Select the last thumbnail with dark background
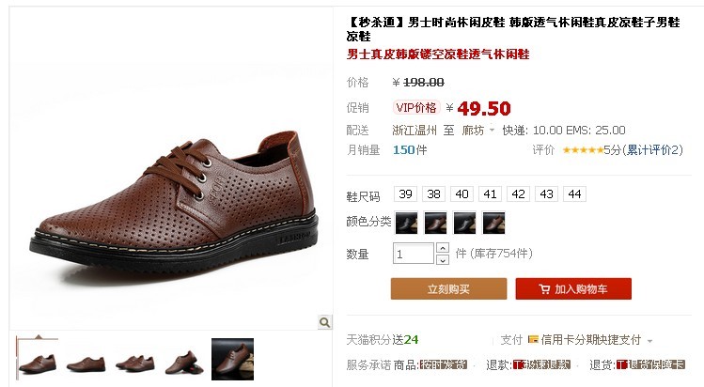 point(232,359)
